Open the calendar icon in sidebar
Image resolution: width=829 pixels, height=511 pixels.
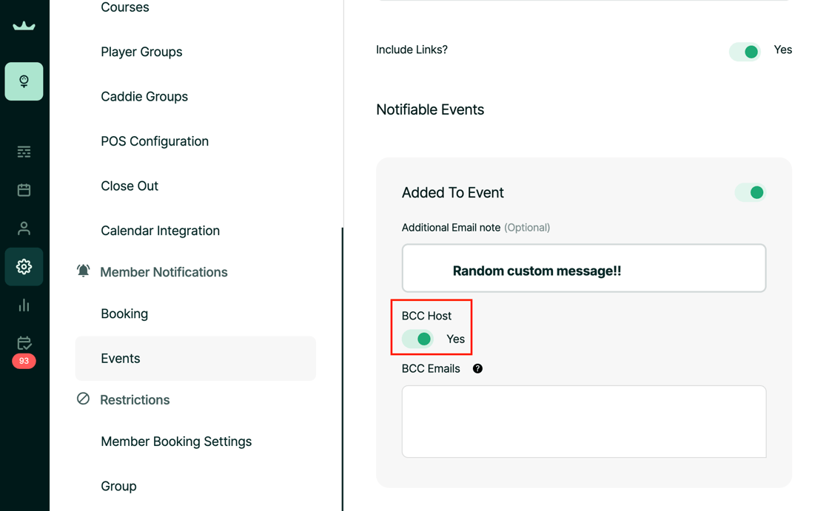pos(24,190)
